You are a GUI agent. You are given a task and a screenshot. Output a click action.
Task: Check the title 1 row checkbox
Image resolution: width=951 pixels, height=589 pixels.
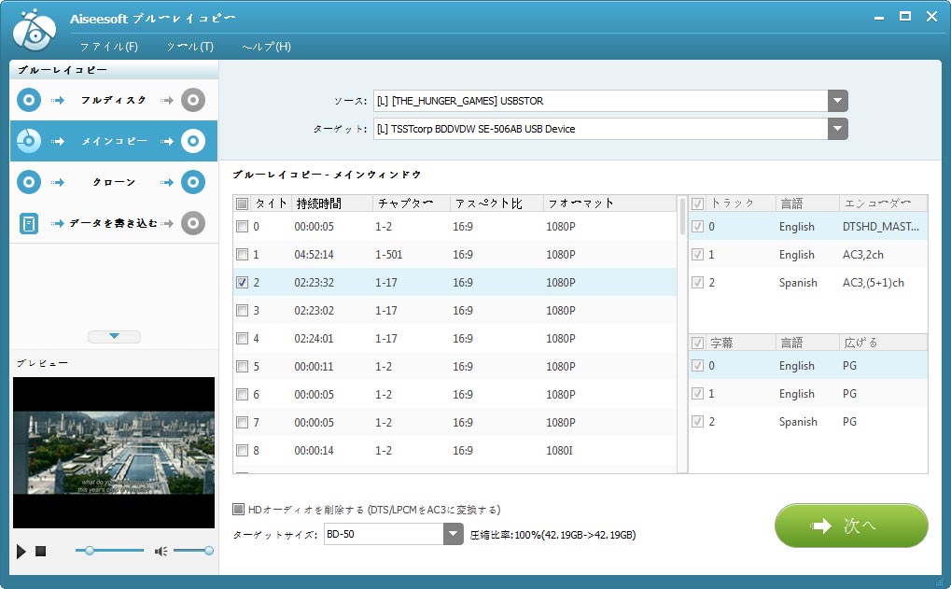coord(243,255)
